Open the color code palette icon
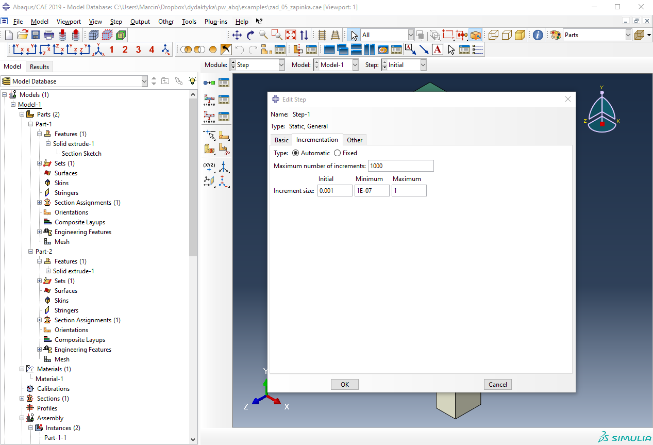 (x=555, y=35)
